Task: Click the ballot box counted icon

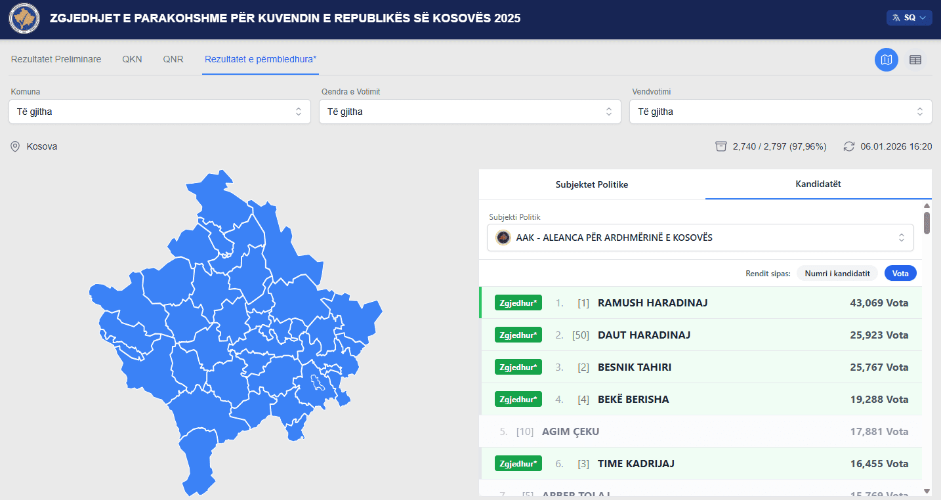Action: (x=721, y=146)
